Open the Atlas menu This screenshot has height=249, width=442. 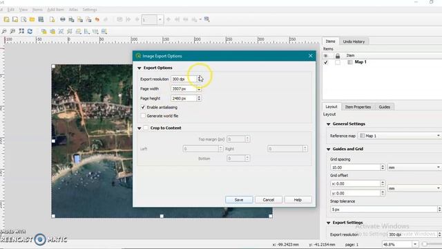(x=73, y=10)
